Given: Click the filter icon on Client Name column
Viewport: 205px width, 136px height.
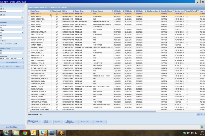Looking at the screenshot, I should coord(50,11).
